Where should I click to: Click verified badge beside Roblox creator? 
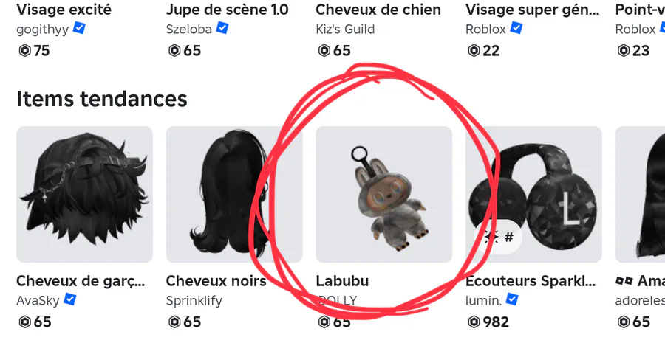pyautogui.click(x=516, y=28)
